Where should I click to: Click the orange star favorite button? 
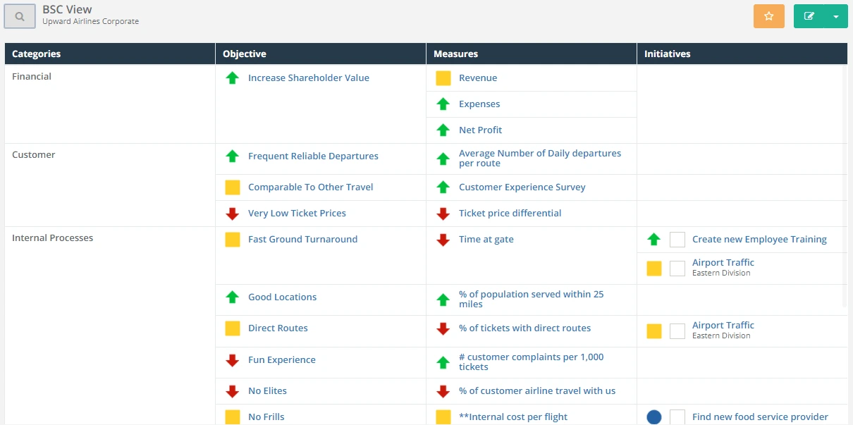(768, 15)
